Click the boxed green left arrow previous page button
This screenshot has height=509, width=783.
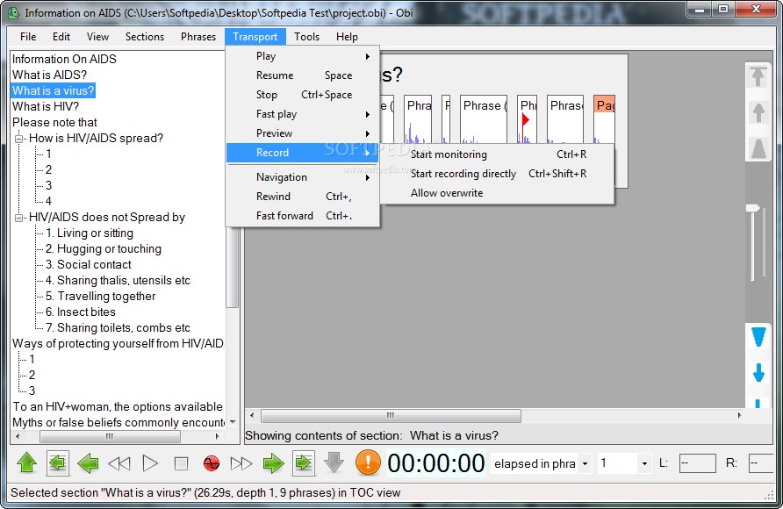57,463
